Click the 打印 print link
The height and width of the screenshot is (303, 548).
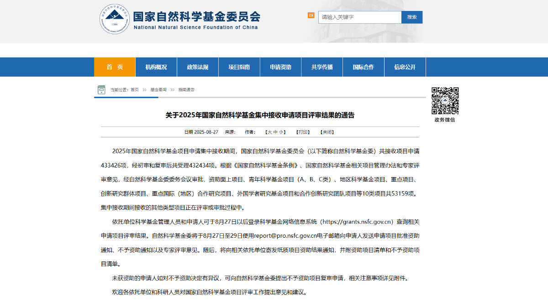pyautogui.click(x=303, y=132)
